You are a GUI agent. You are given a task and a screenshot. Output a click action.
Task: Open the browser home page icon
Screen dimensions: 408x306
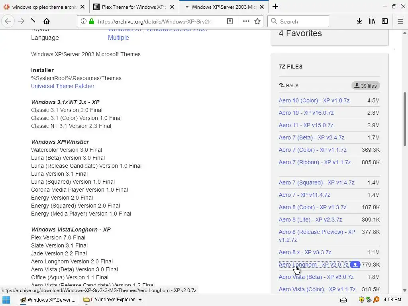(46, 21)
